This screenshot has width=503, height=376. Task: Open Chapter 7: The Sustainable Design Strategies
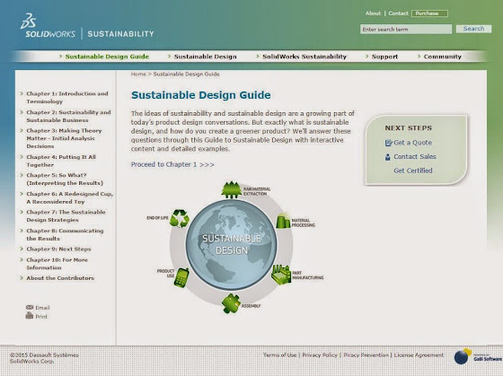[66, 215]
